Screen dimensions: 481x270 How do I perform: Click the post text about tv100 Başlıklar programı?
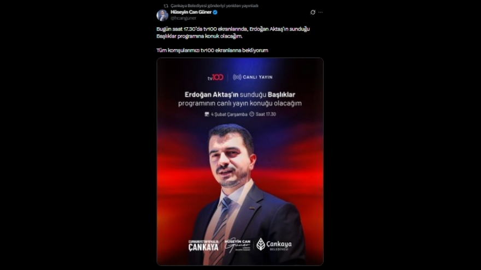point(233,32)
